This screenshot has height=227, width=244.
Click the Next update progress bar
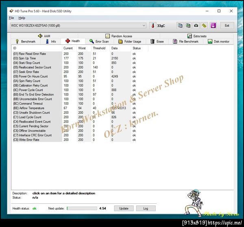pyautogui.click(x=82, y=208)
